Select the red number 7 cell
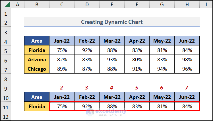The image size is (213, 121). click(x=187, y=88)
